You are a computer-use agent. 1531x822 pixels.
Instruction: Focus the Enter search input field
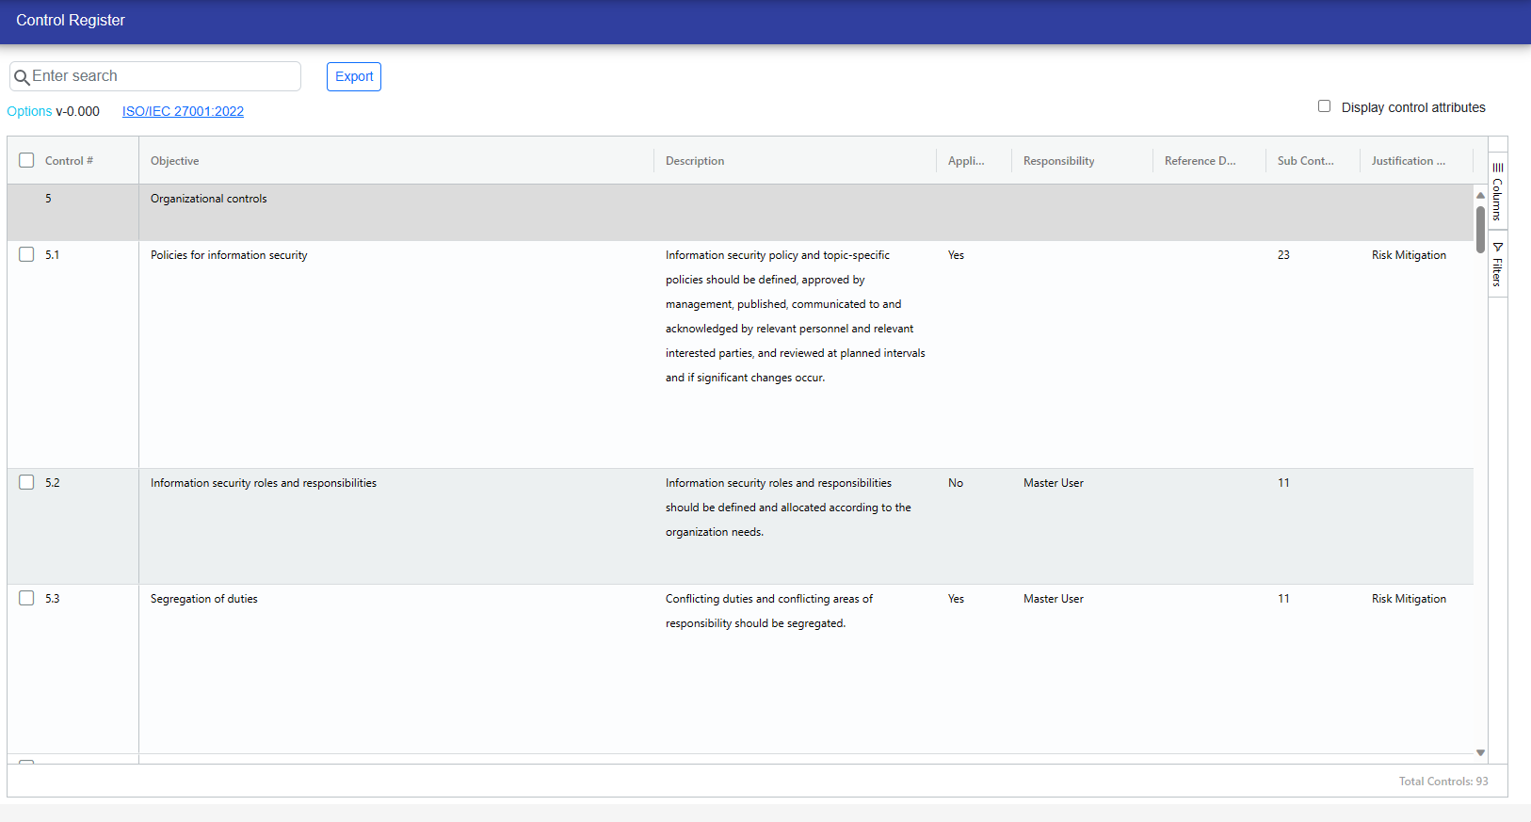162,76
